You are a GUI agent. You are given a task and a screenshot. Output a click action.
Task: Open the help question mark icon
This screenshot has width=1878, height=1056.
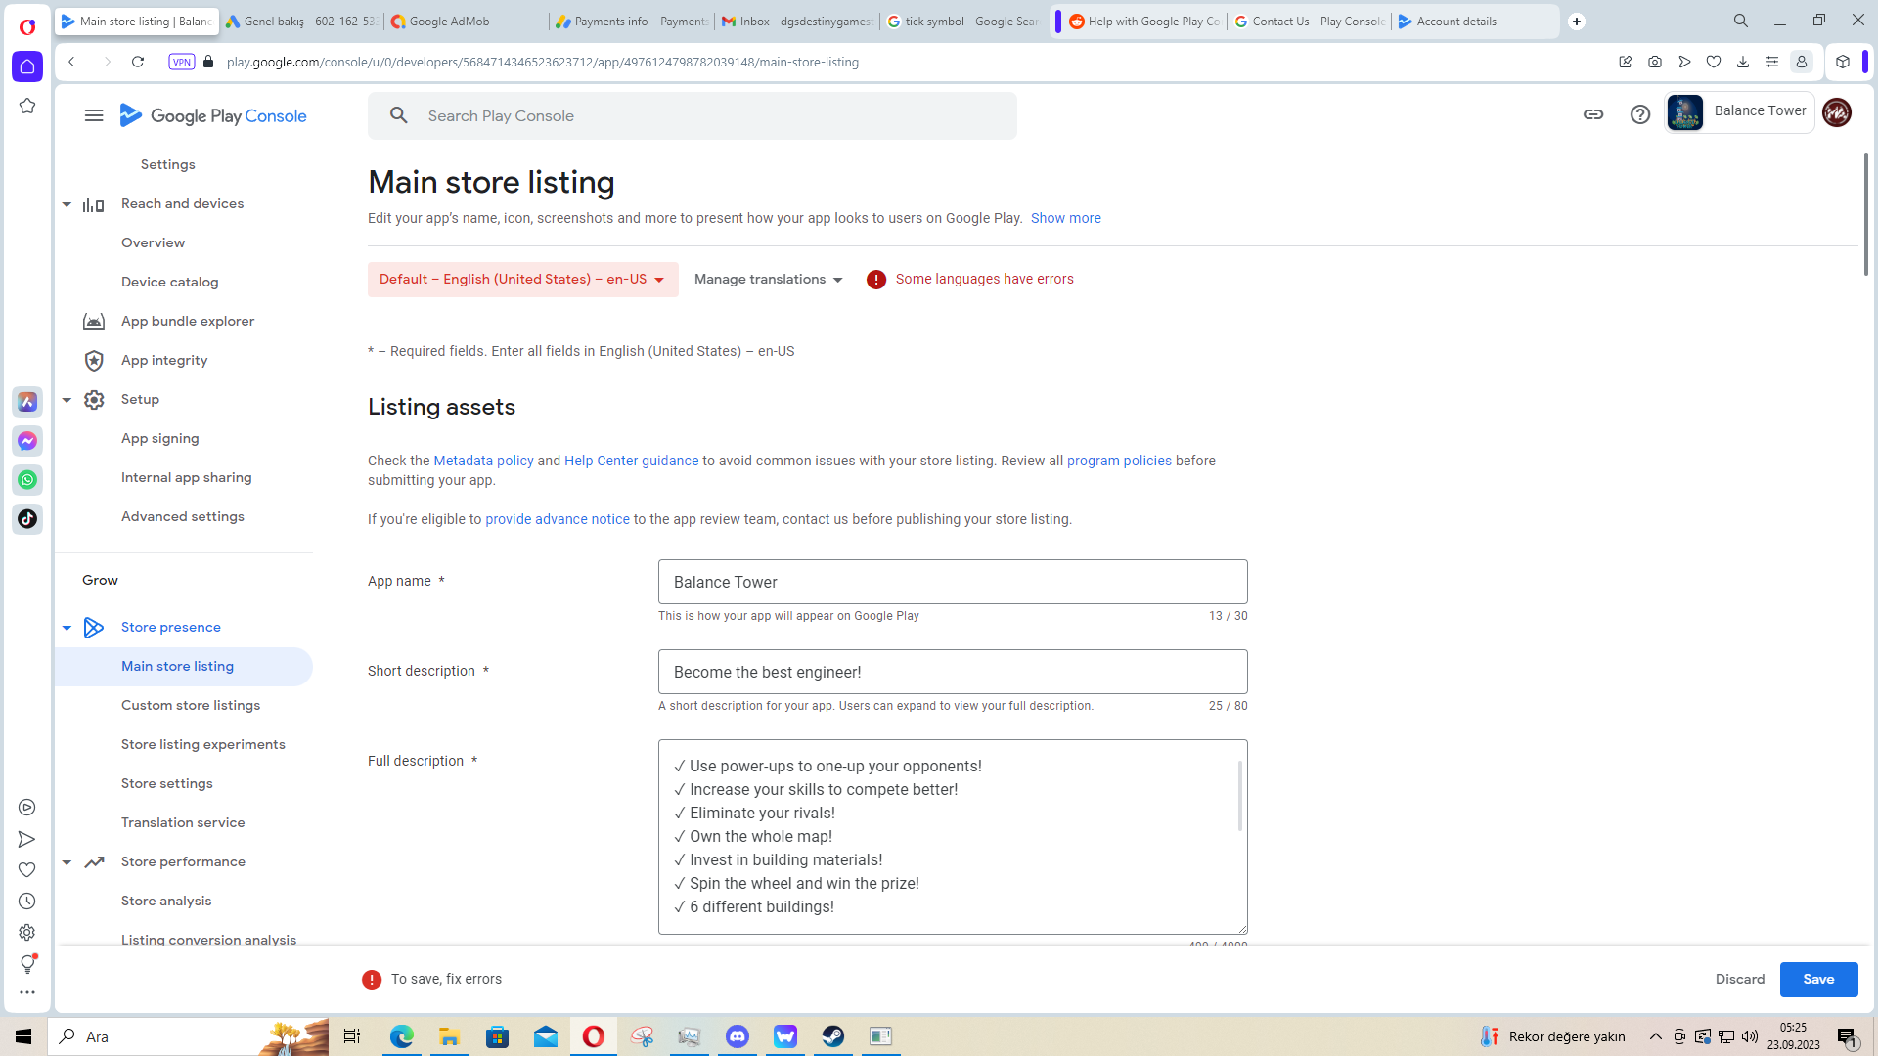[1640, 114]
